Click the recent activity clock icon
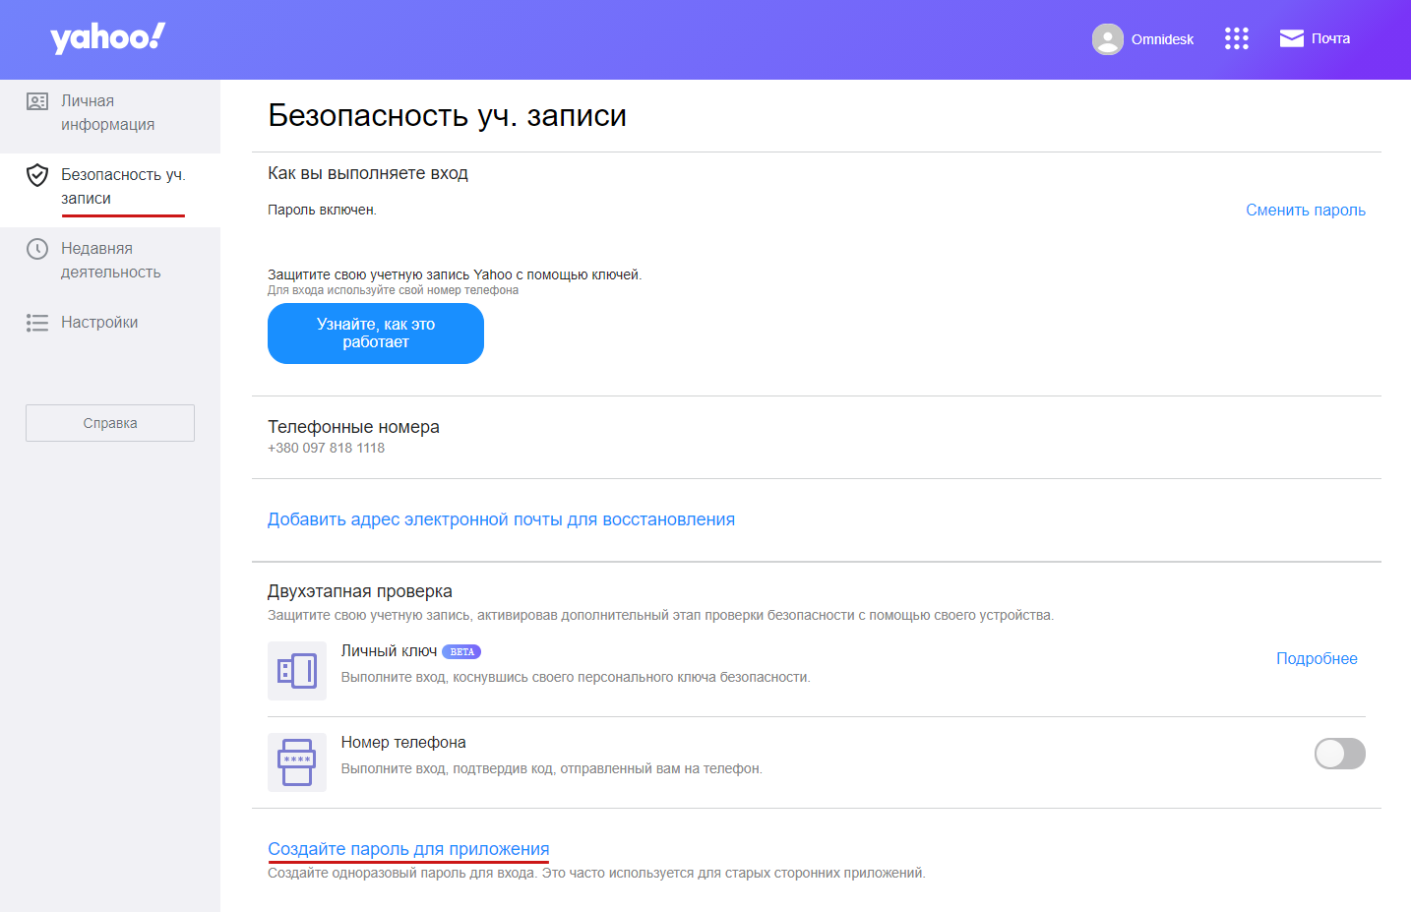 click(37, 249)
